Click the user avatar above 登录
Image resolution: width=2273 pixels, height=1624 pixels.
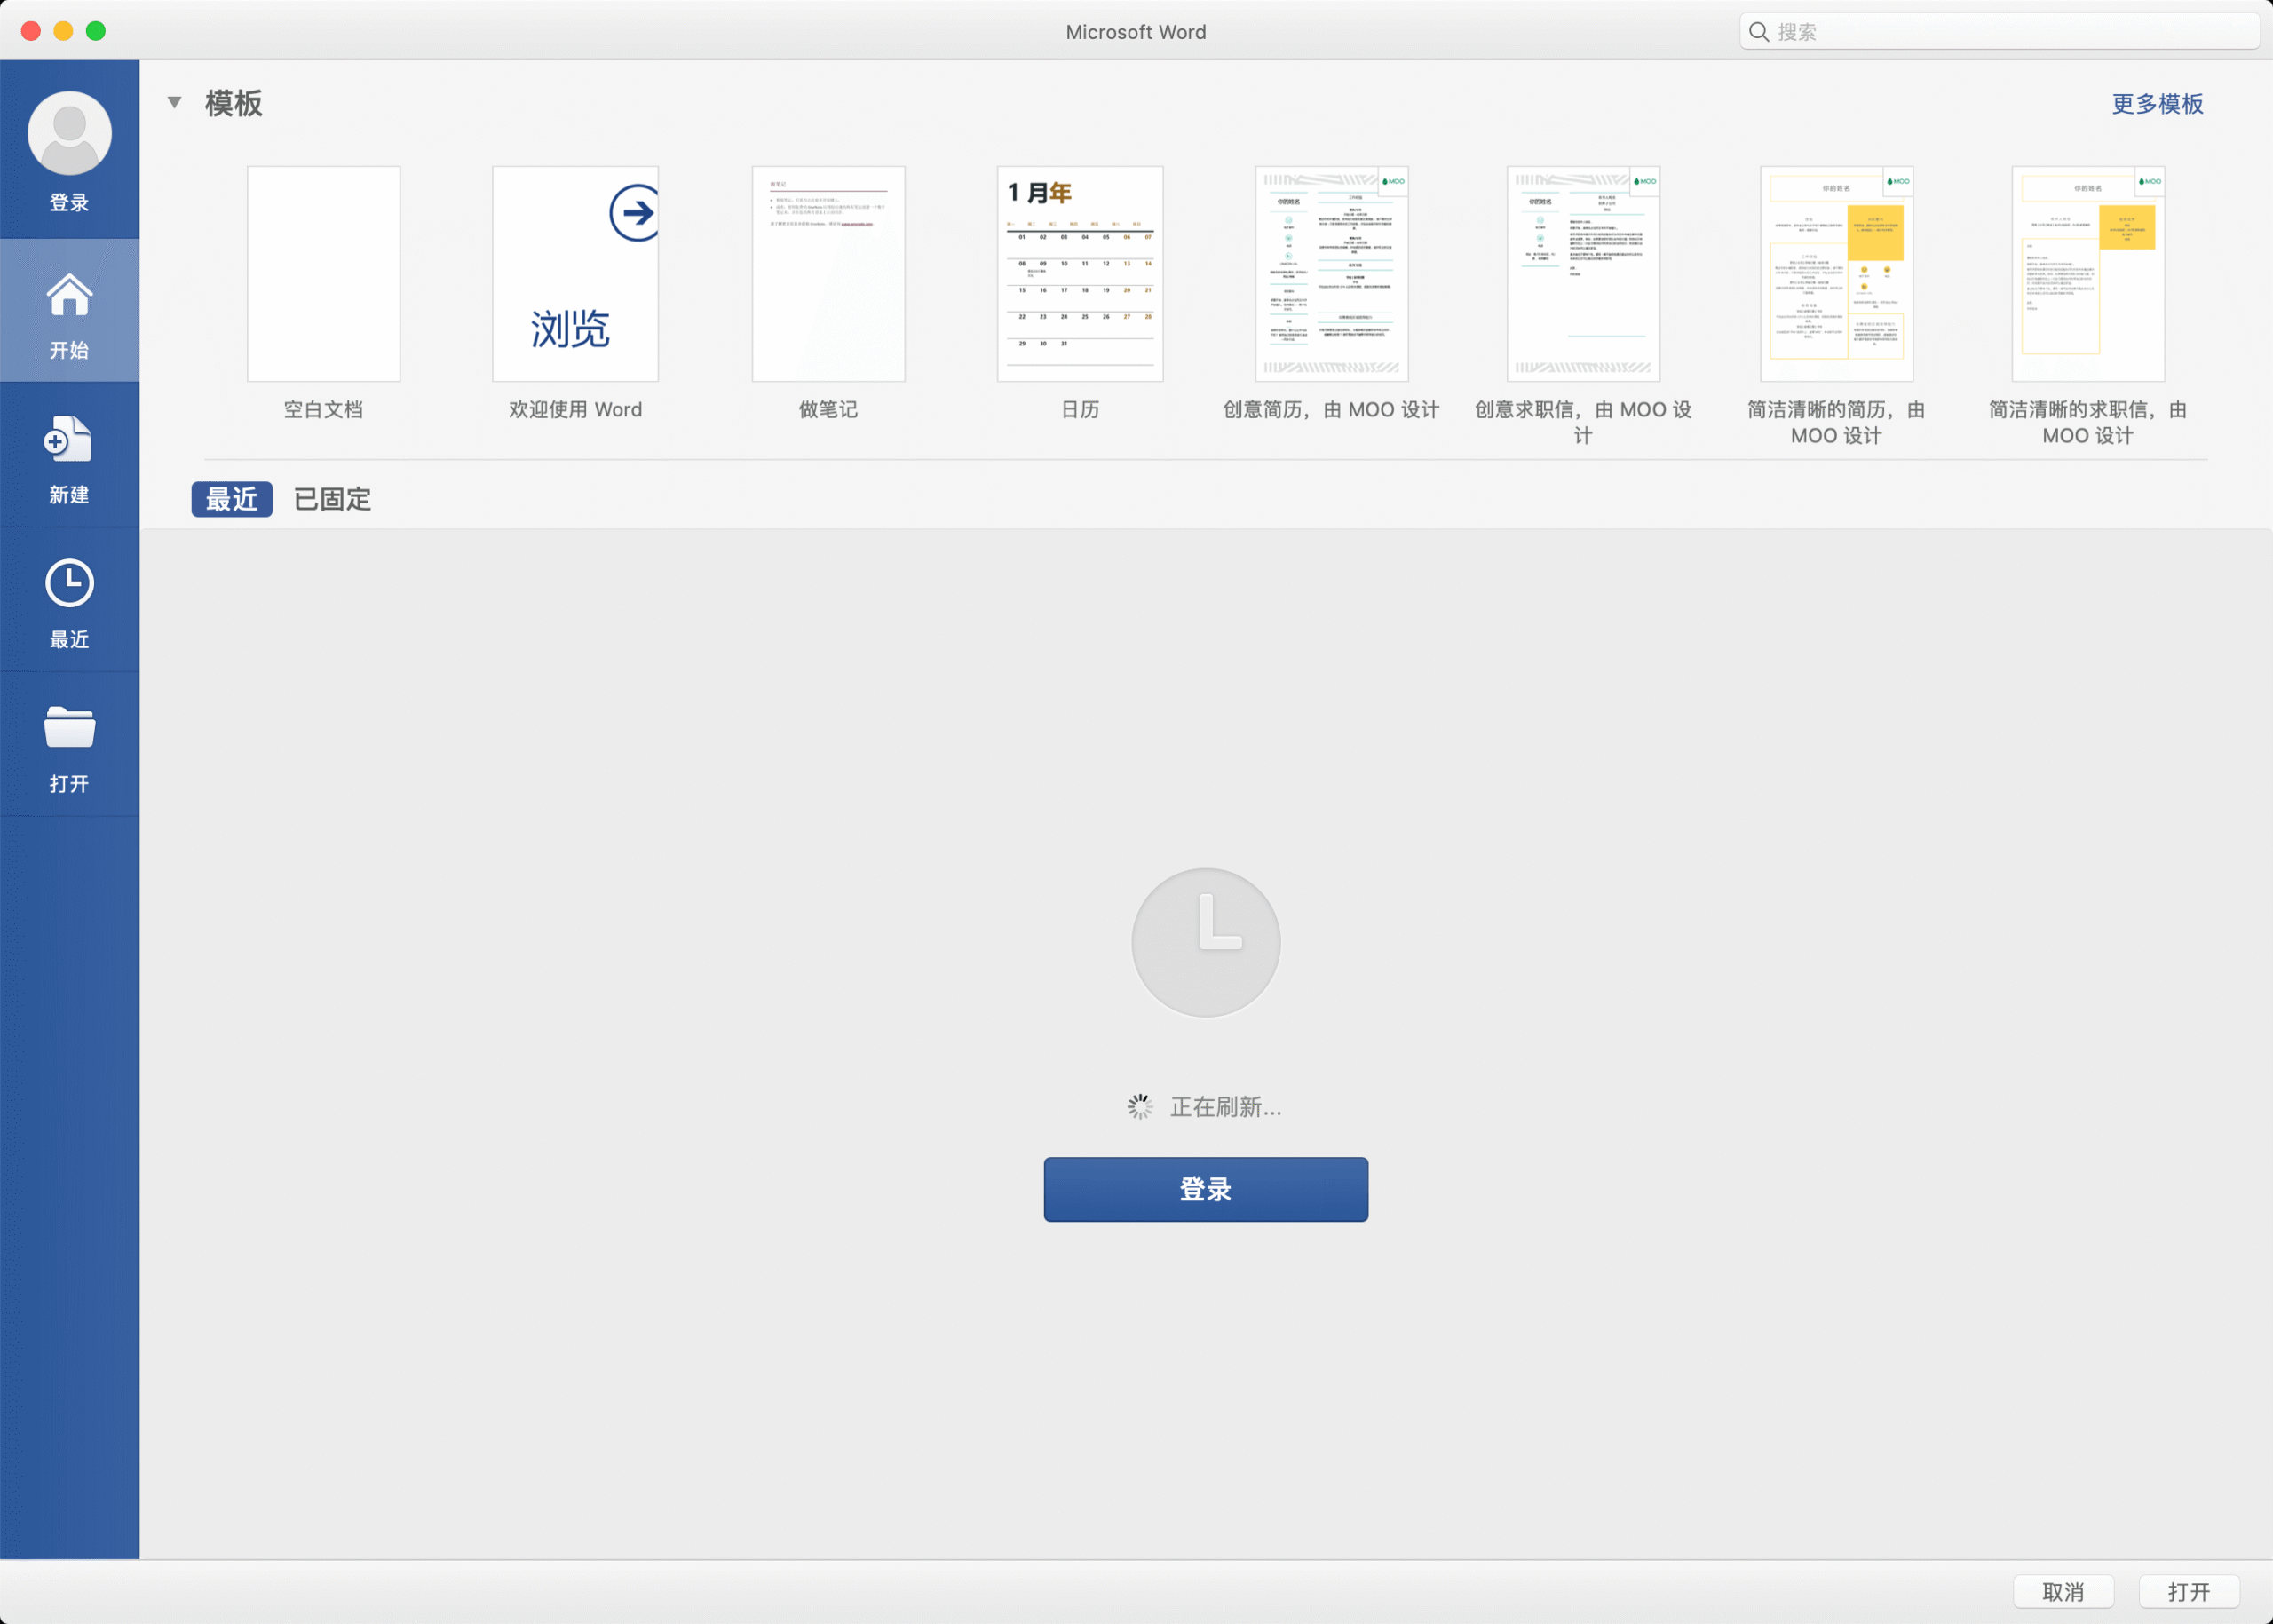pyautogui.click(x=68, y=131)
